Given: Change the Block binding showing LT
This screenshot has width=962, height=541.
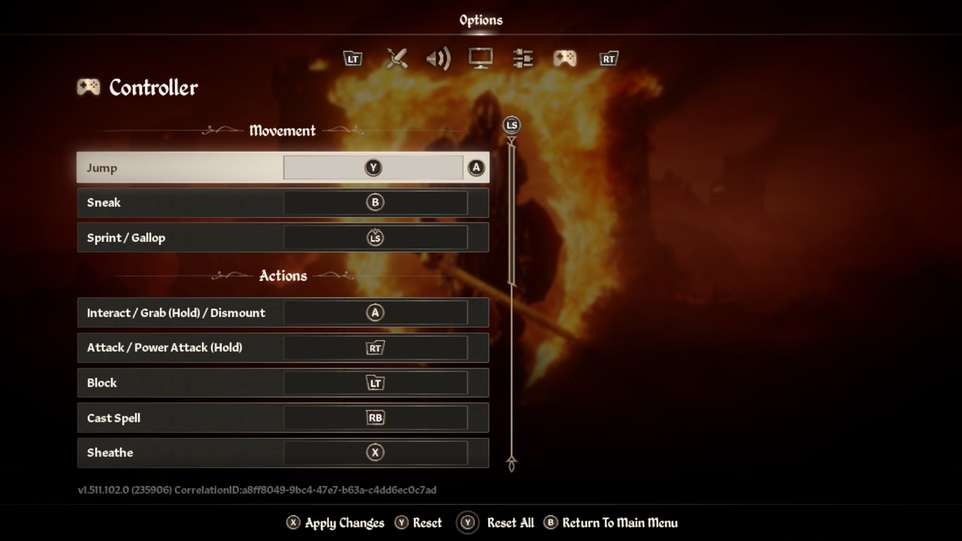Looking at the screenshot, I should [x=283, y=383].
